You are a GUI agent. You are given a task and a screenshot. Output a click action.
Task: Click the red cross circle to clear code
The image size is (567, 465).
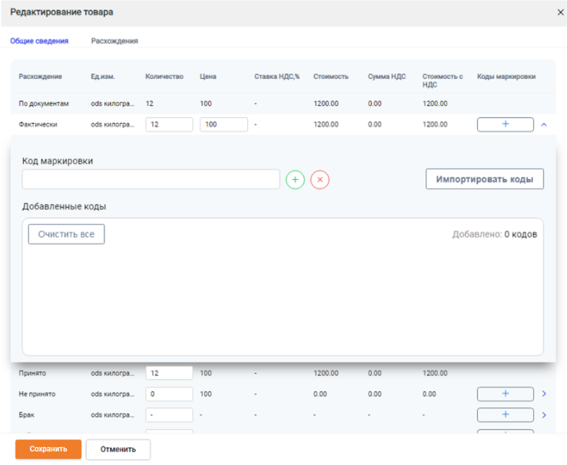pyautogui.click(x=320, y=180)
